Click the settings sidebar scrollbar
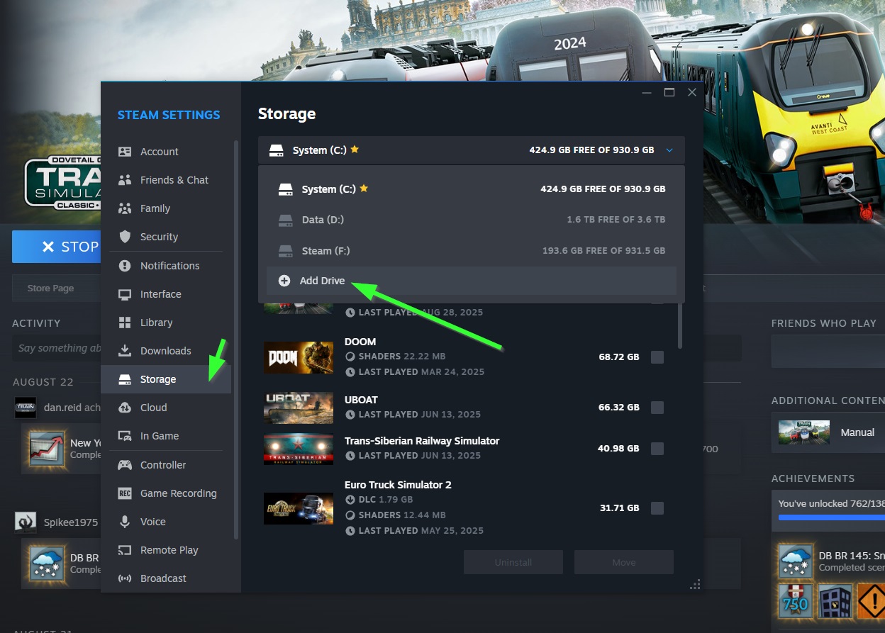 pyautogui.click(x=236, y=340)
